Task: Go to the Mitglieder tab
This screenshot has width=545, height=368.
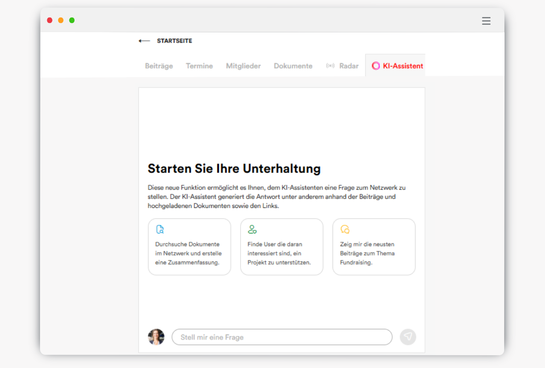Action: 243,66
